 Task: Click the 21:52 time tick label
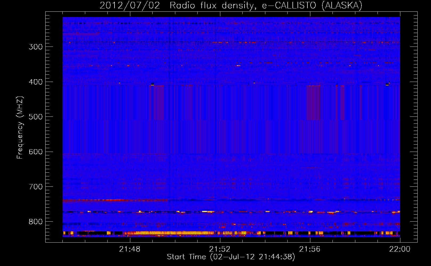[x=220, y=249]
